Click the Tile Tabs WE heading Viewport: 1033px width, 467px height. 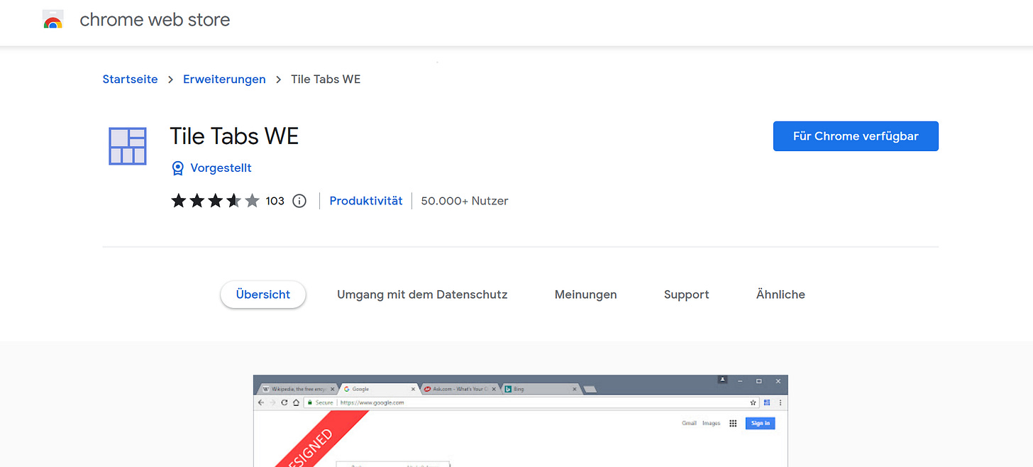[234, 136]
